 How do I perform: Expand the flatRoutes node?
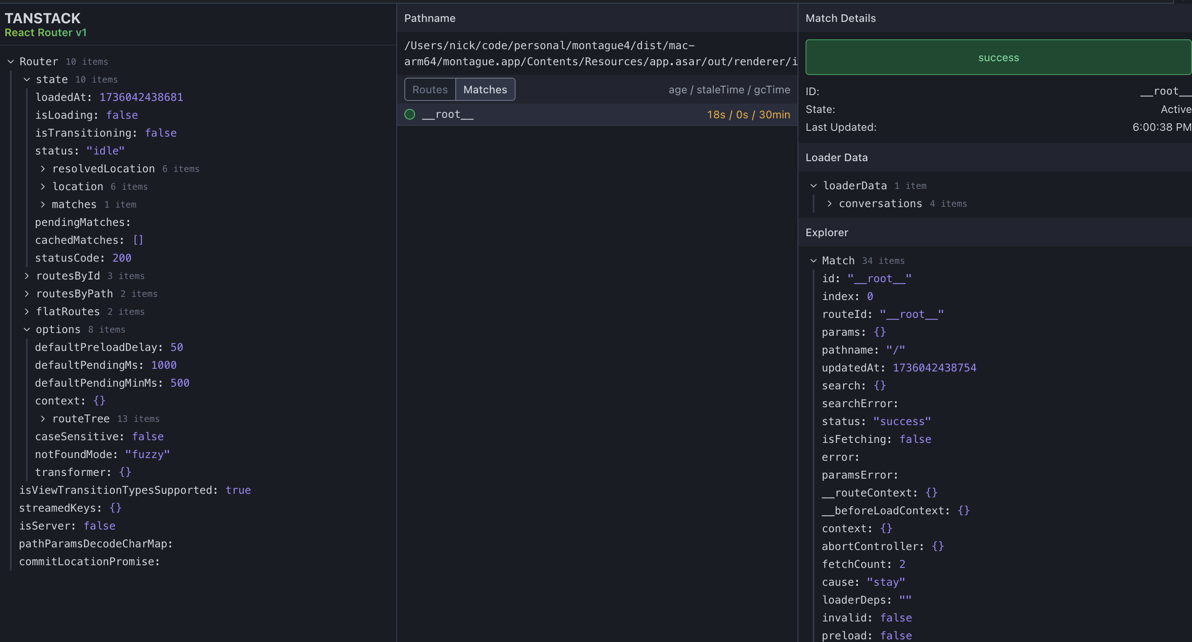click(x=27, y=312)
